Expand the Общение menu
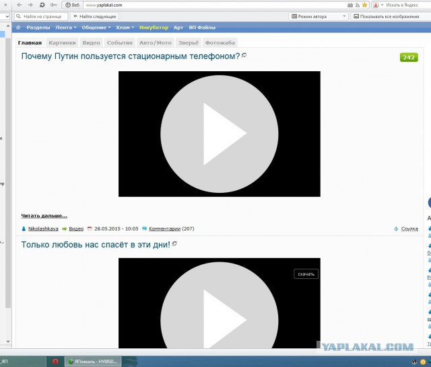Viewport: 431px width, 367px height. 96,28
